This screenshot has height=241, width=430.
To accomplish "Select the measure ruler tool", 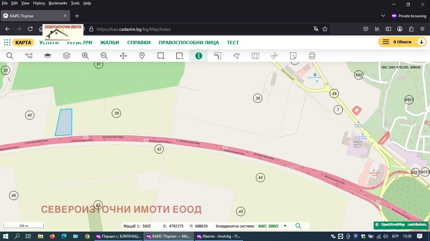I will 218,56.
